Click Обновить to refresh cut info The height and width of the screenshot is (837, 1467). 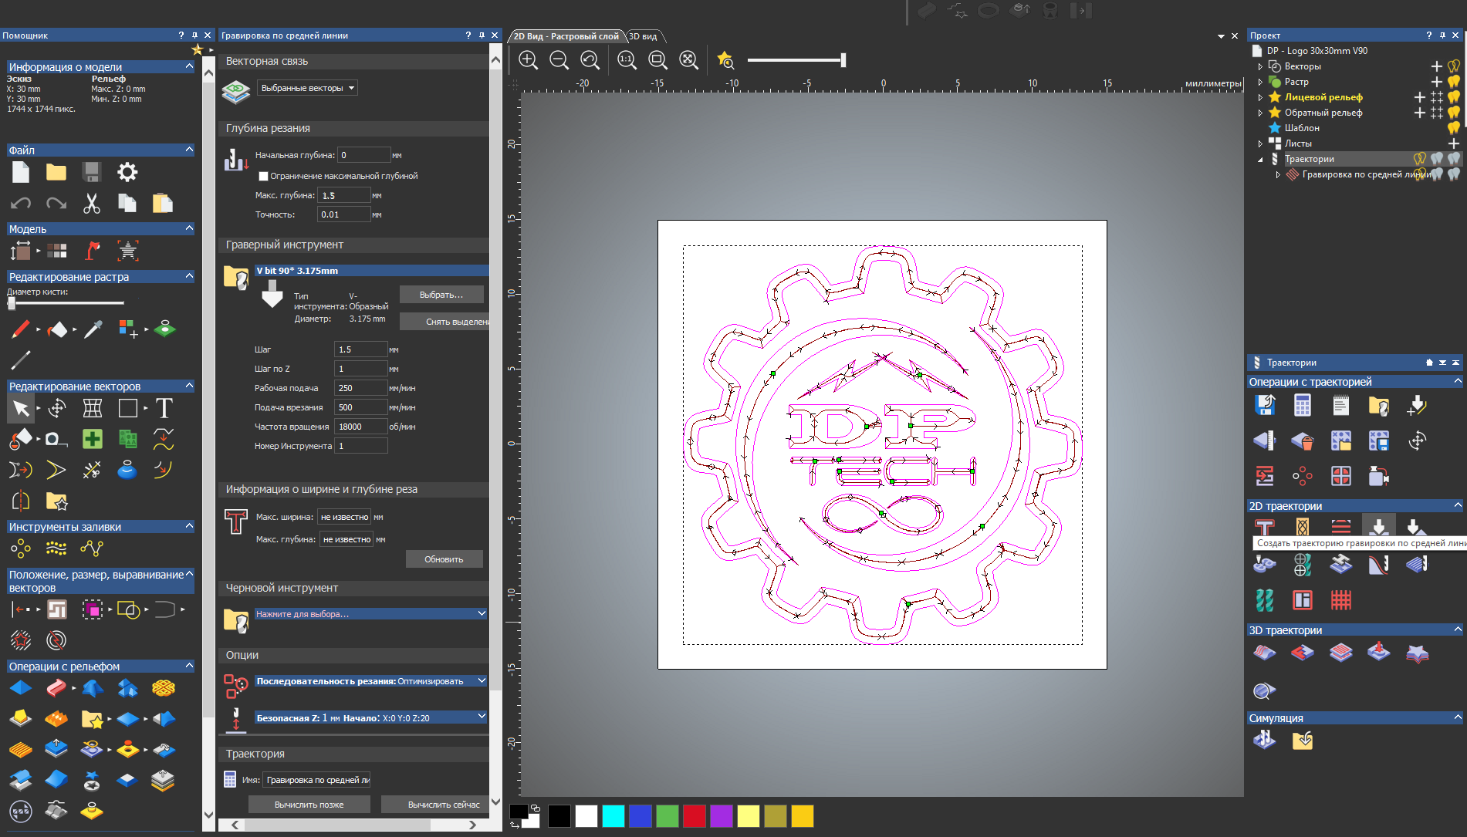[444, 559]
